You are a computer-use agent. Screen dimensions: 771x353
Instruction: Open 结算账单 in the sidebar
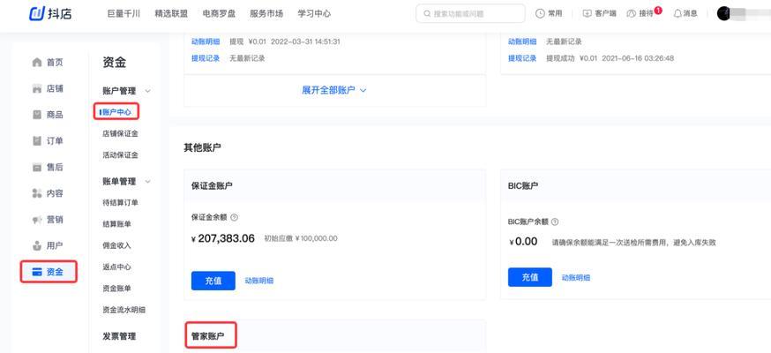tap(117, 224)
